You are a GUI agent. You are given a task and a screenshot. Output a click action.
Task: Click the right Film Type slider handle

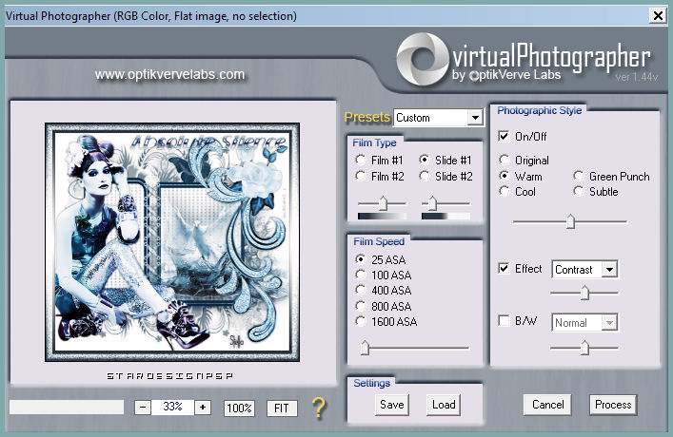coord(432,203)
